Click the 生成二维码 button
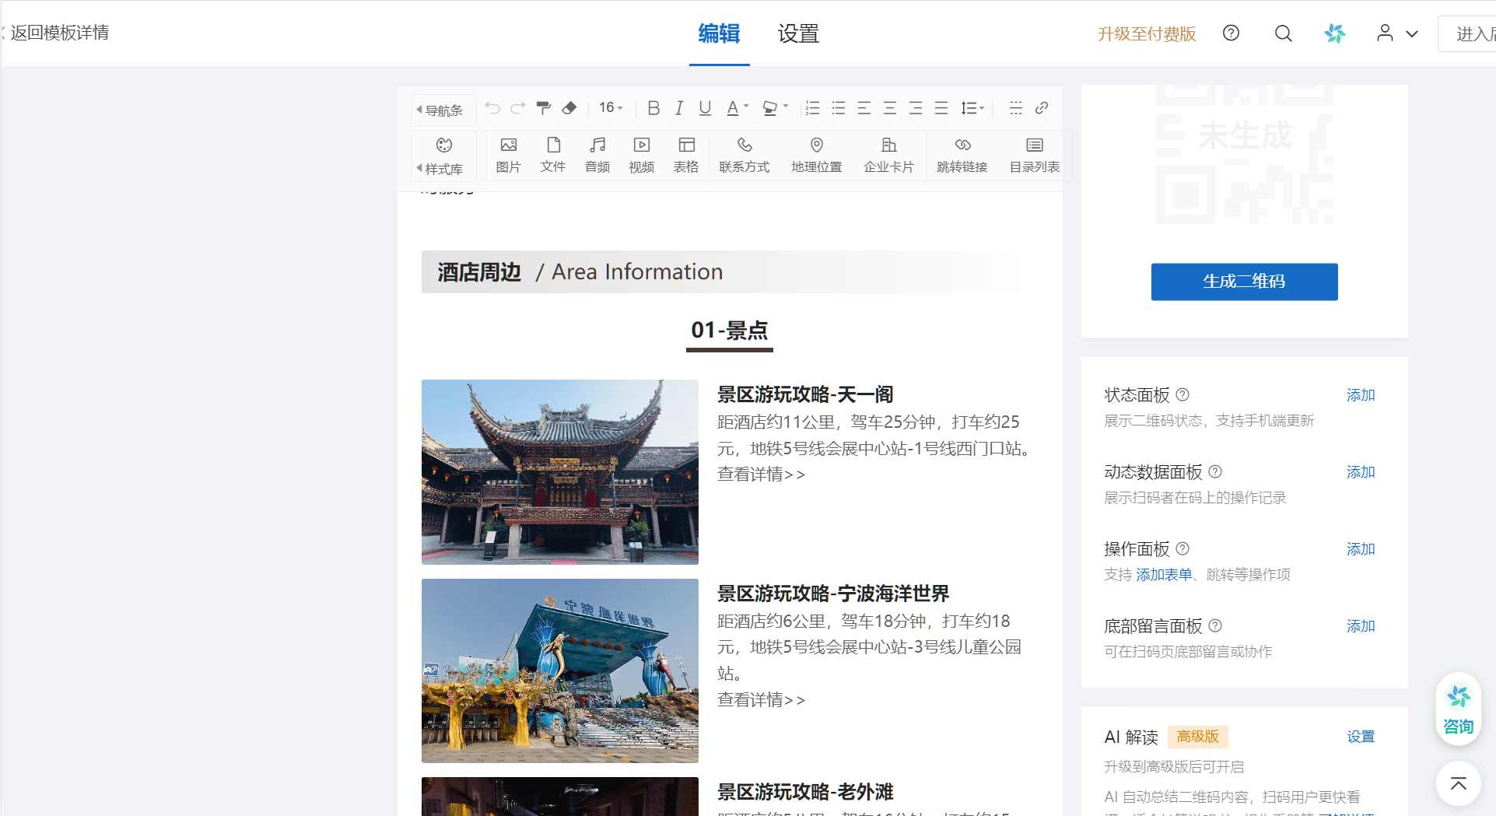This screenshot has width=1496, height=816. click(1244, 282)
